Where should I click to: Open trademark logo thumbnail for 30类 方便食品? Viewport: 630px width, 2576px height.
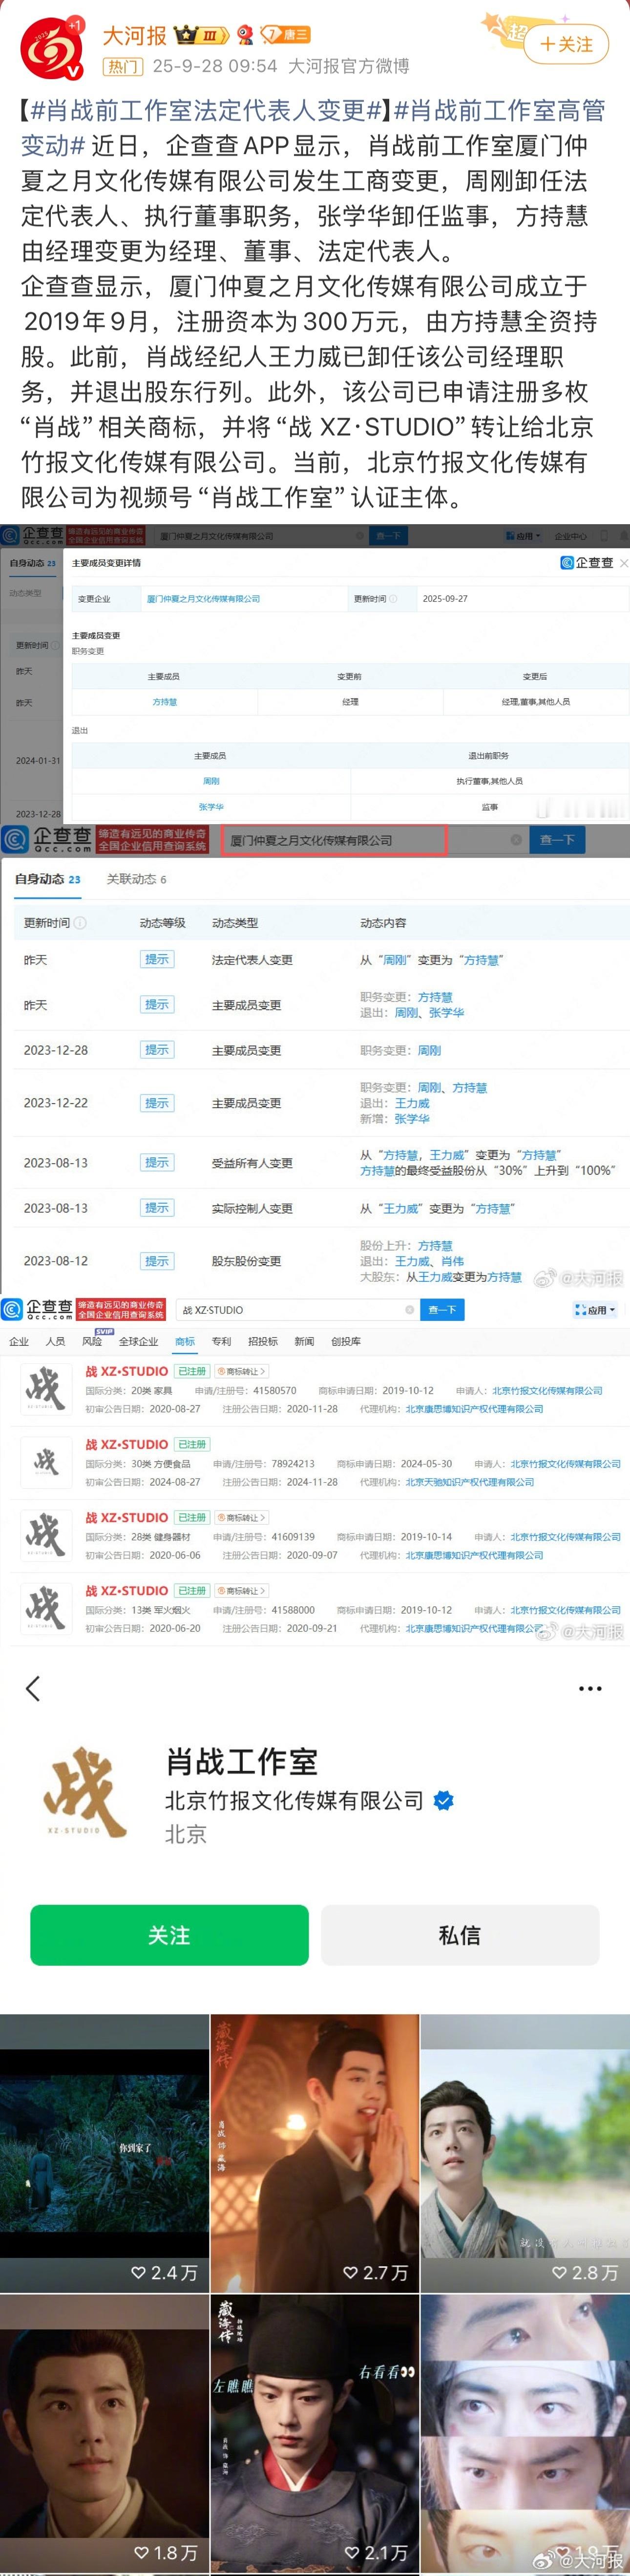[46, 1462]
